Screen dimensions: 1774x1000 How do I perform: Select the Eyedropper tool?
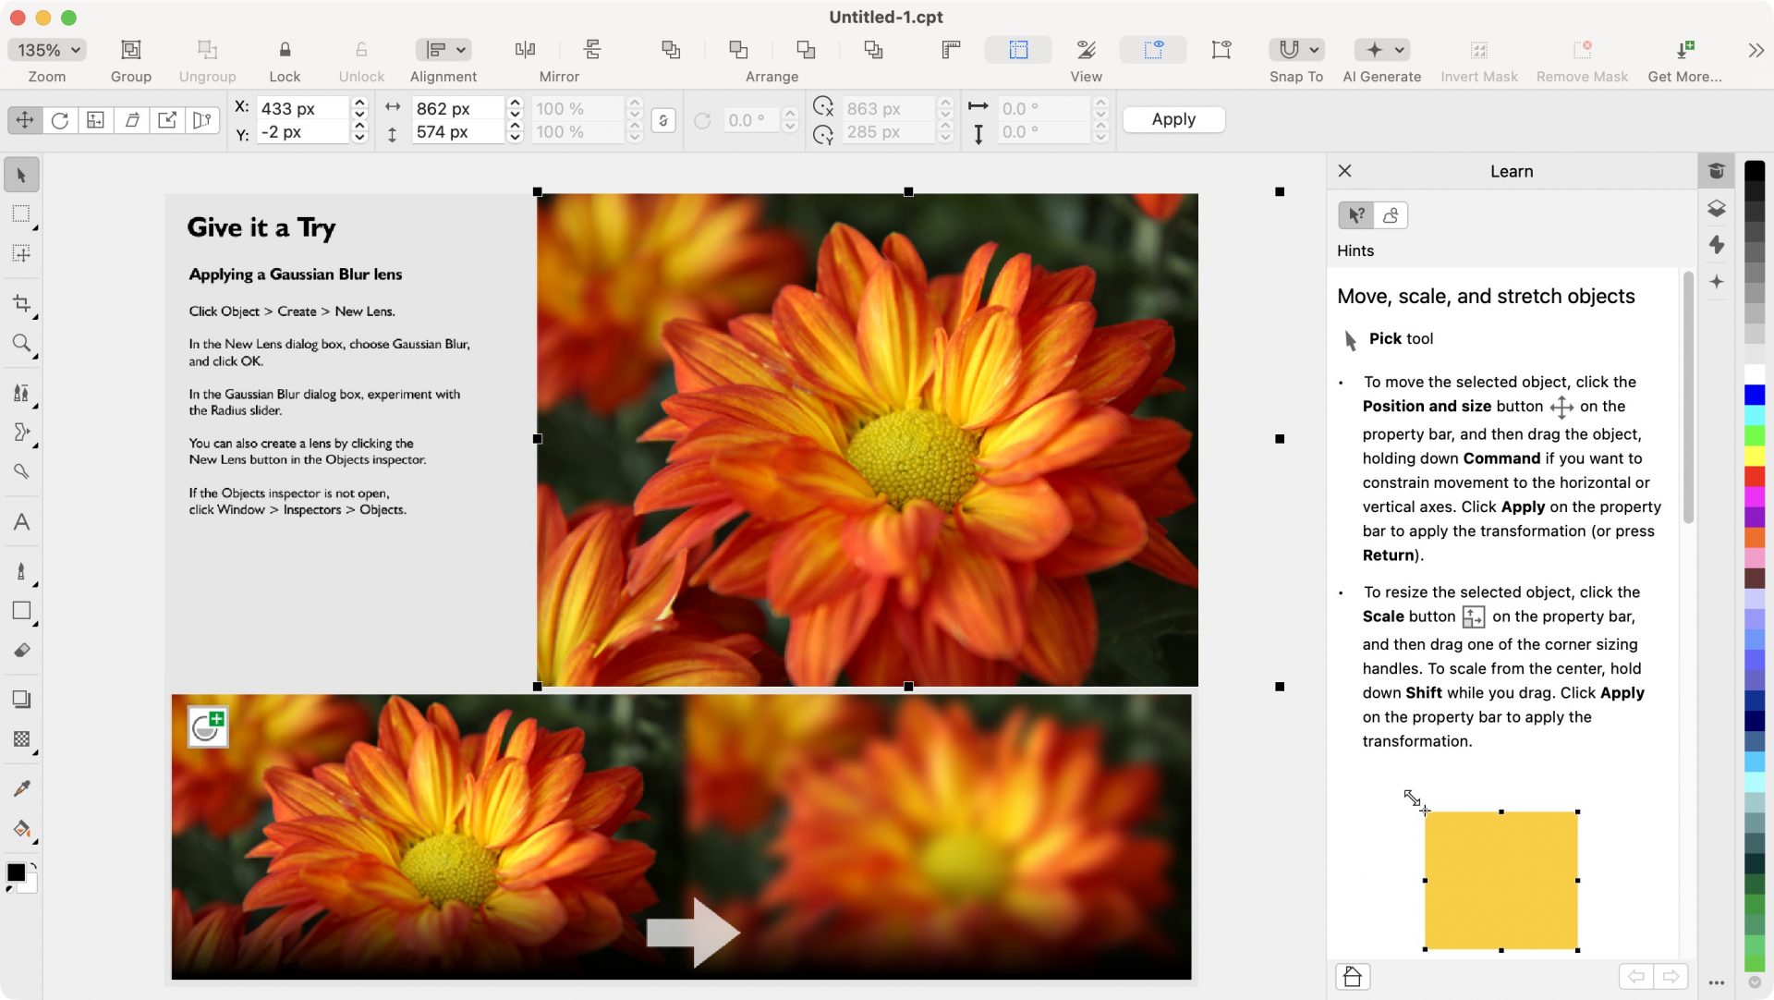tap(21, 787)
